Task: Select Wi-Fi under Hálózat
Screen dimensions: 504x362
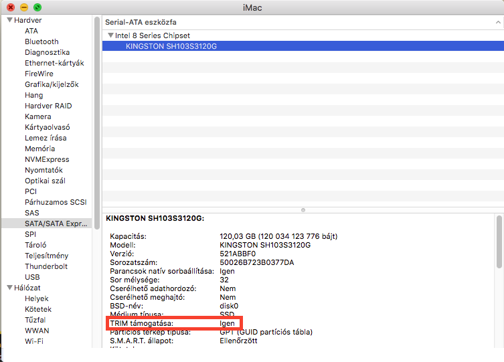Action: click(34, 341)
